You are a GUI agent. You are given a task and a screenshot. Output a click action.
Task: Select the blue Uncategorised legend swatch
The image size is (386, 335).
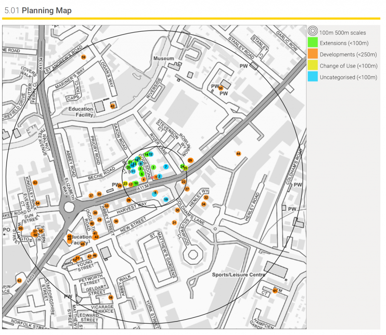(x=313, y=77)
